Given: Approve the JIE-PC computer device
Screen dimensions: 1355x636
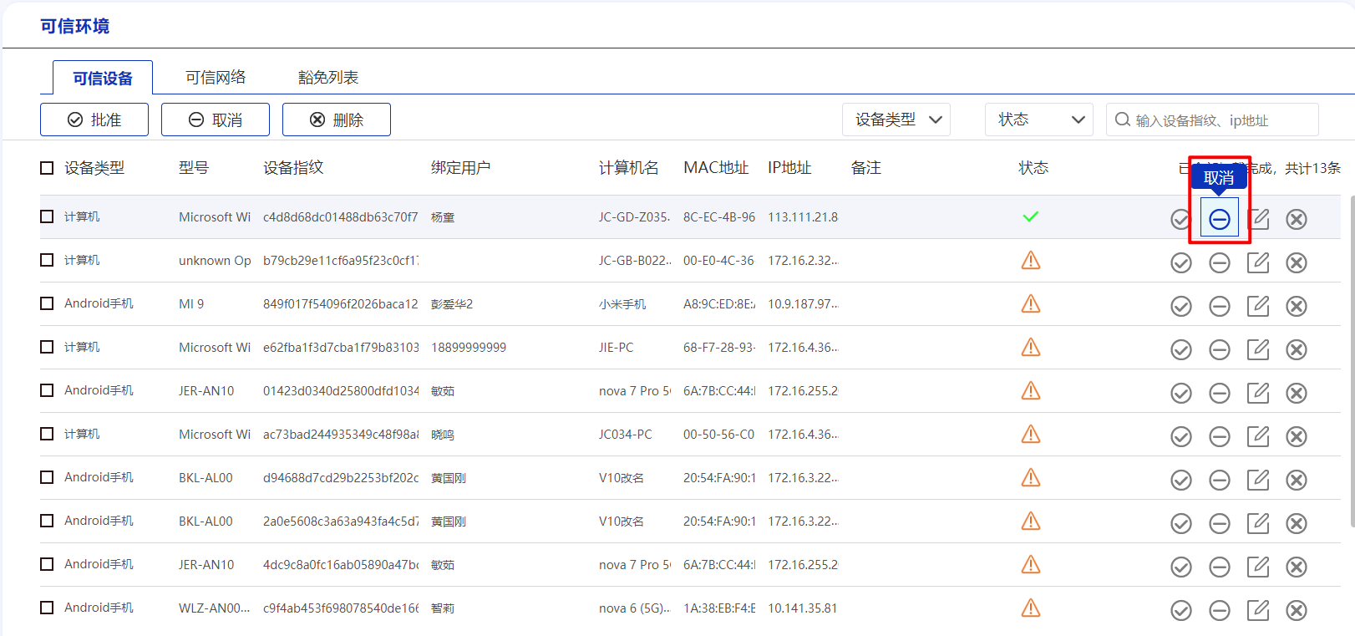Looking at the screenshot, I should [x=1181, y=349].
